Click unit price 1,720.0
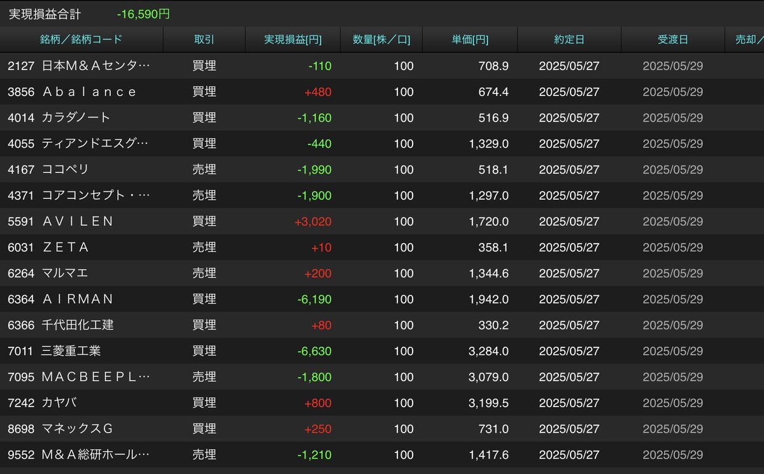 (x=489, y=221)
